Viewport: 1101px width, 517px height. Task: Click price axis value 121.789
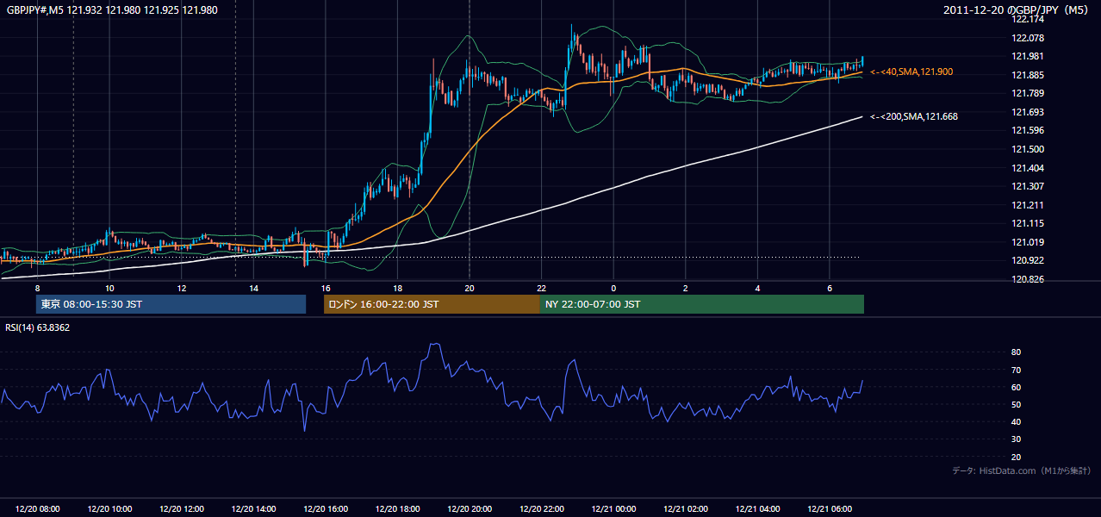pyautogui.click(x=1027, y=93)
